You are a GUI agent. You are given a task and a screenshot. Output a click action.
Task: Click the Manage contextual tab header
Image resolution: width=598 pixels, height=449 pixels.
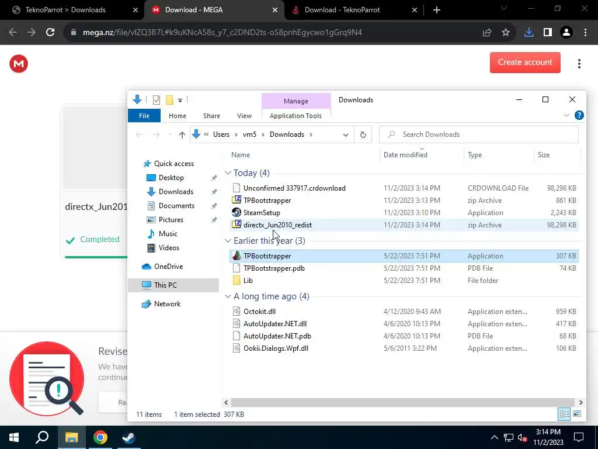[x=296, y=101]
